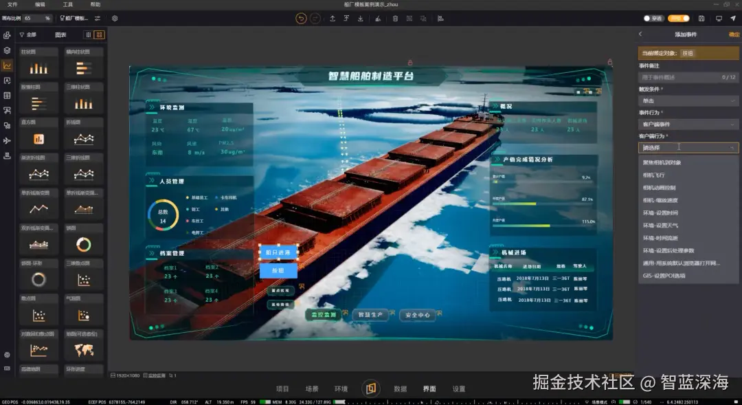This screenshot has height=405, width=742.
Task: Select the 直方图 chart icon
Action: (x=39, y=134)
